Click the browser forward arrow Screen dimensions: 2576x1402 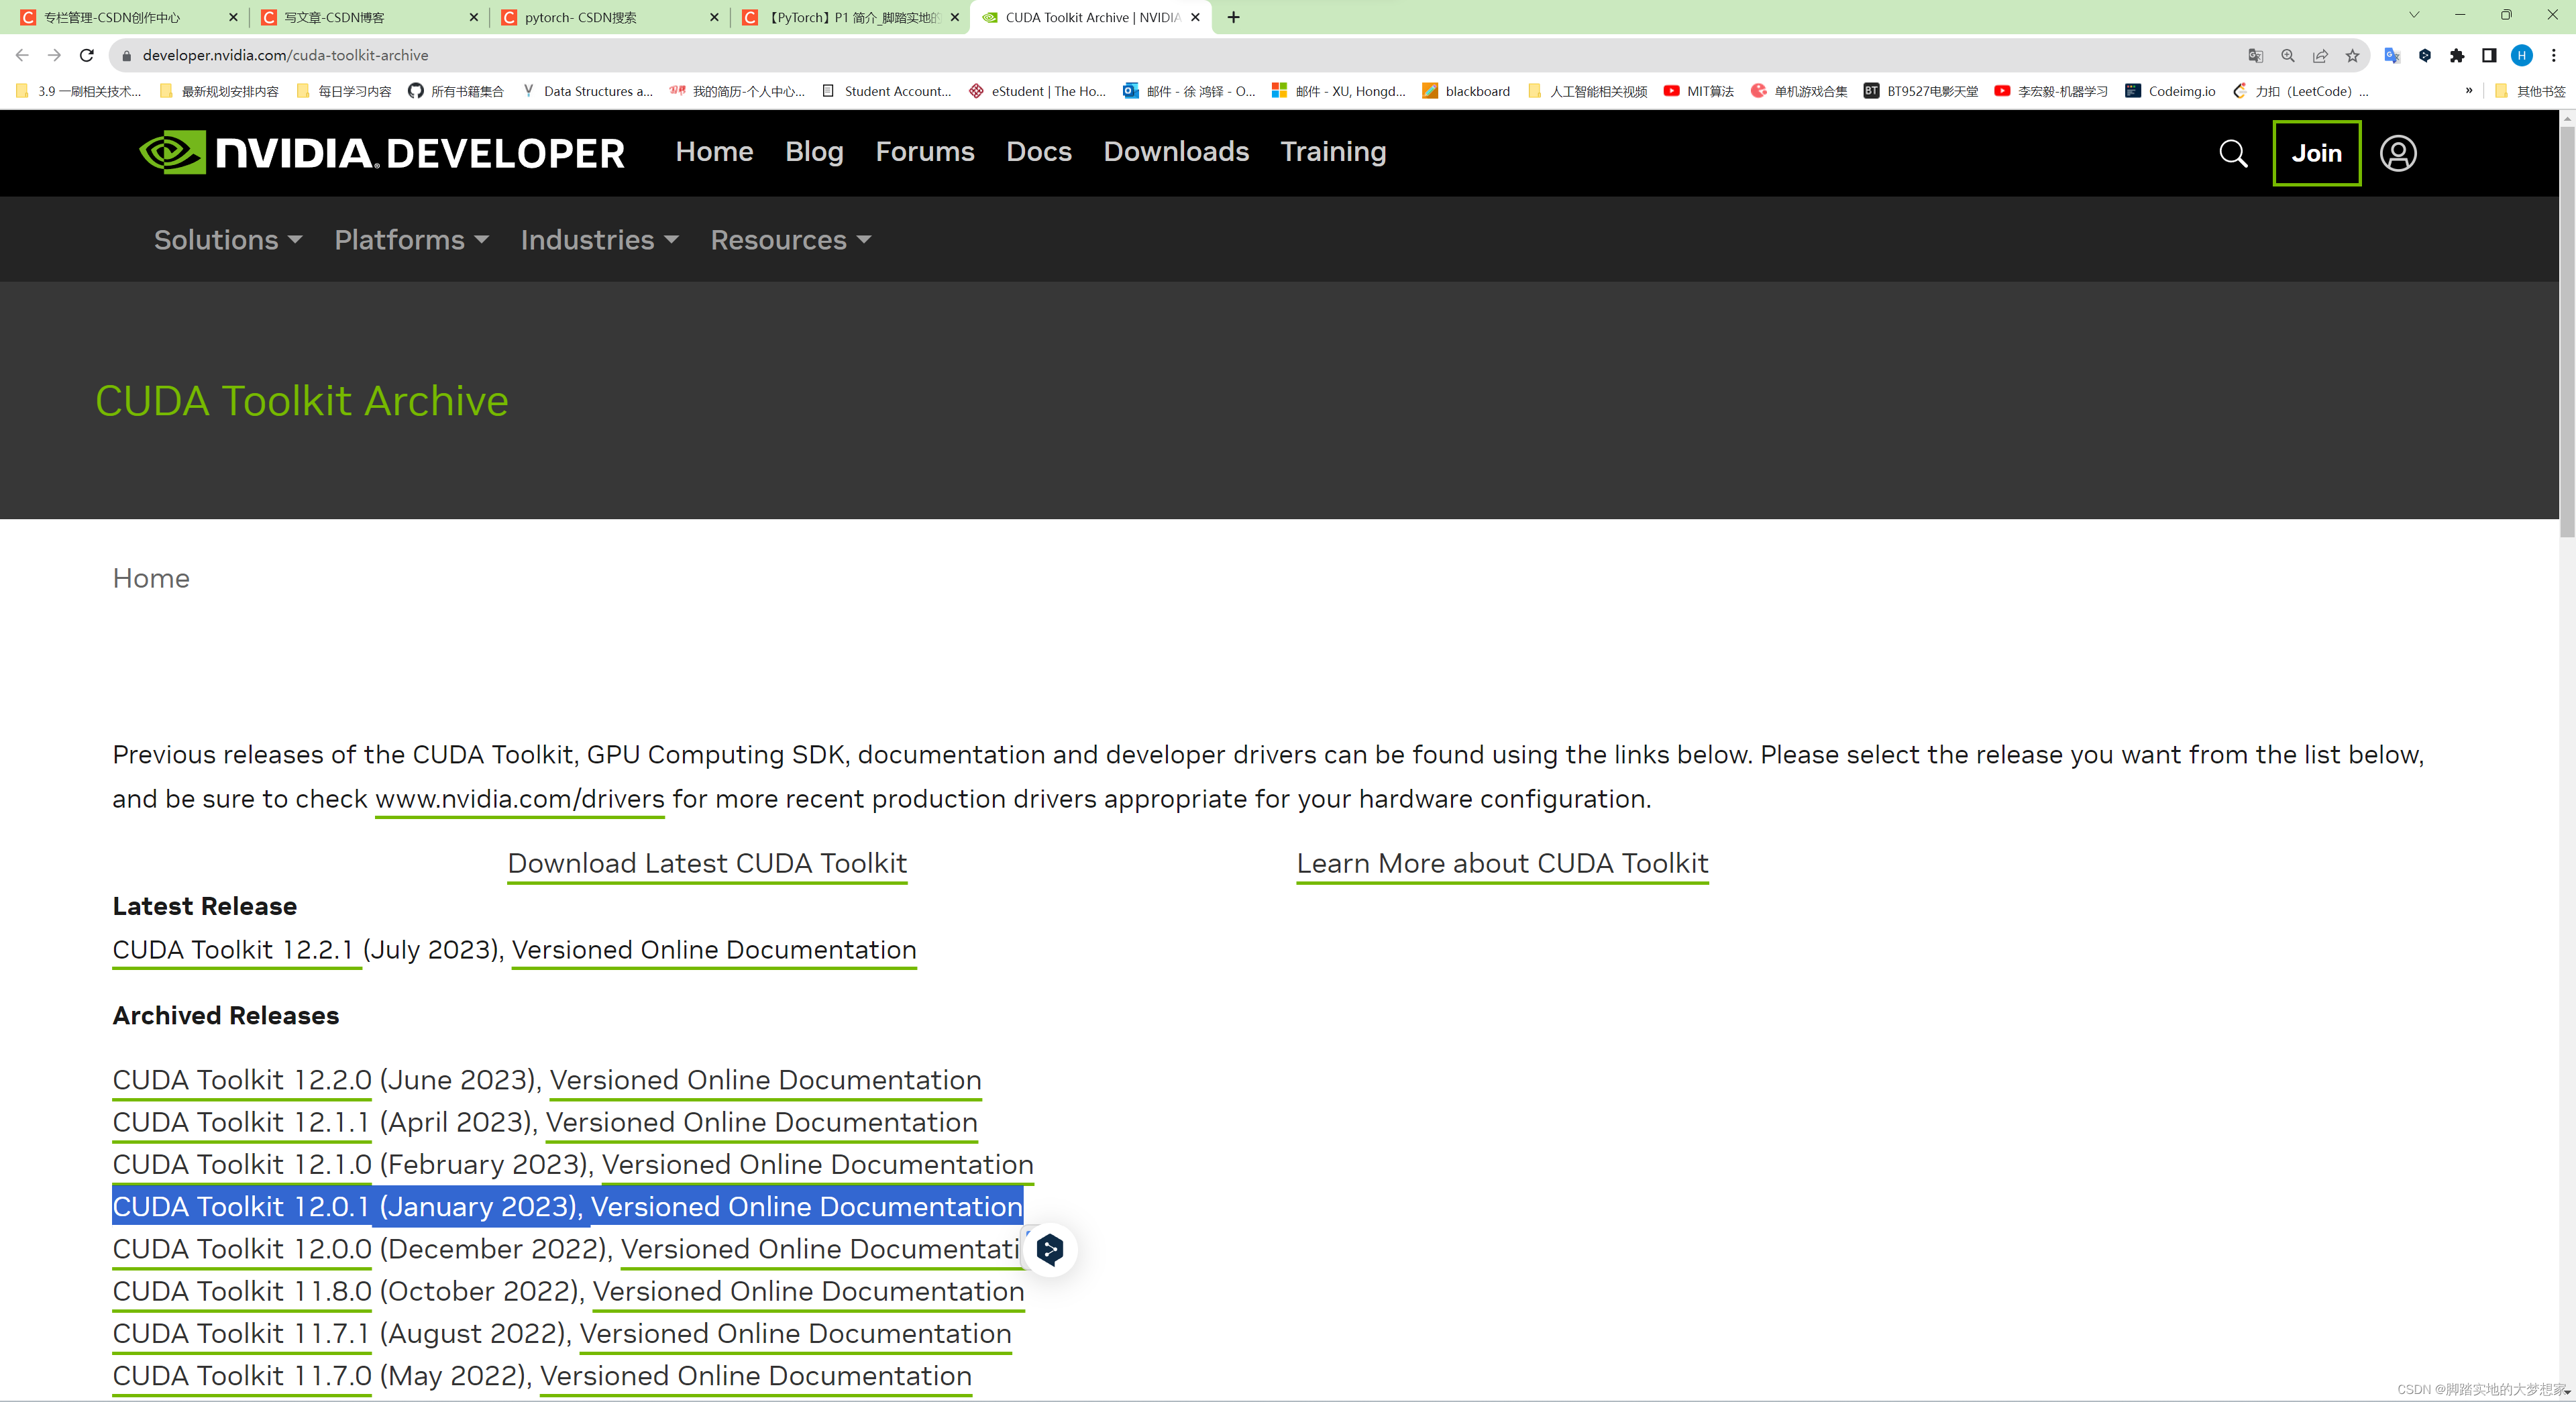pos(54,55)
